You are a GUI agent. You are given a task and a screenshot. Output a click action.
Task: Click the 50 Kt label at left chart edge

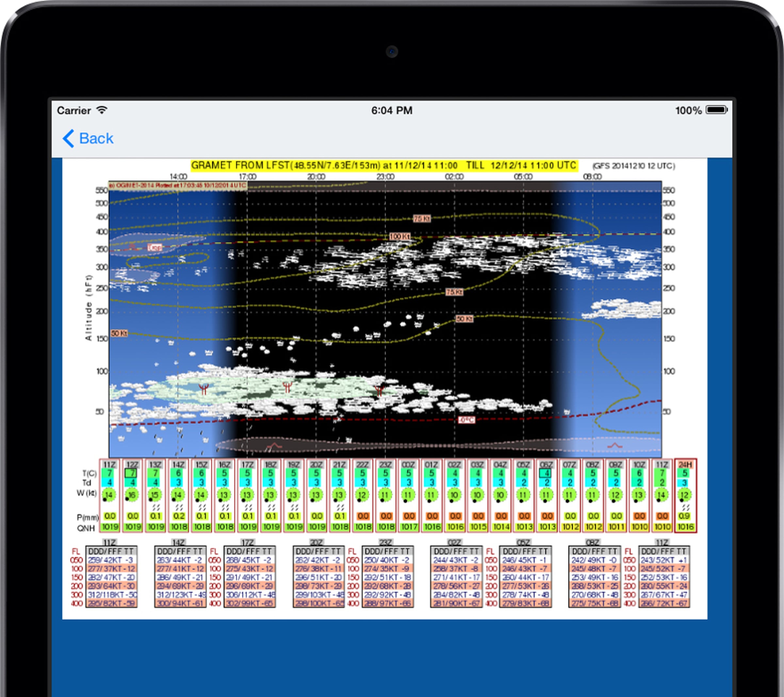[x=119, y=333]
